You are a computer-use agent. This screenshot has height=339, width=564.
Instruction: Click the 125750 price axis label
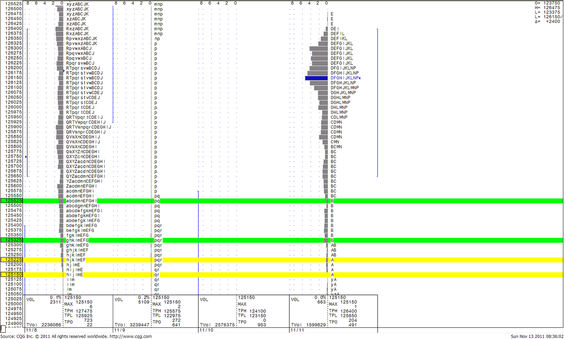13,156
